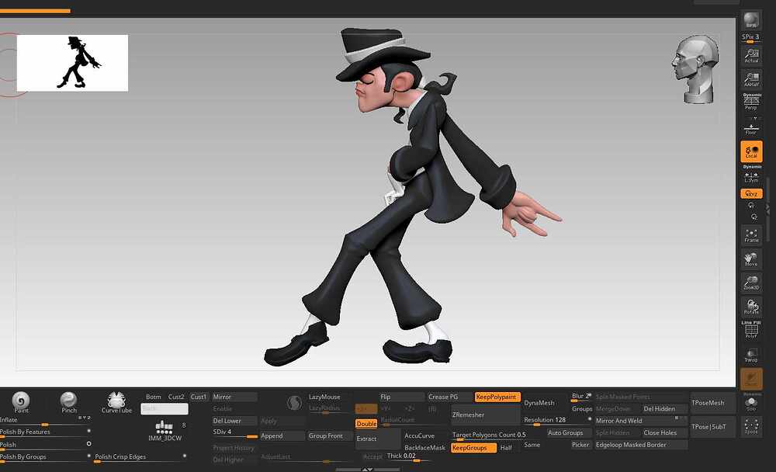
Task: Toggle Local symmetry mode
Action: click(x=751, y=151)
